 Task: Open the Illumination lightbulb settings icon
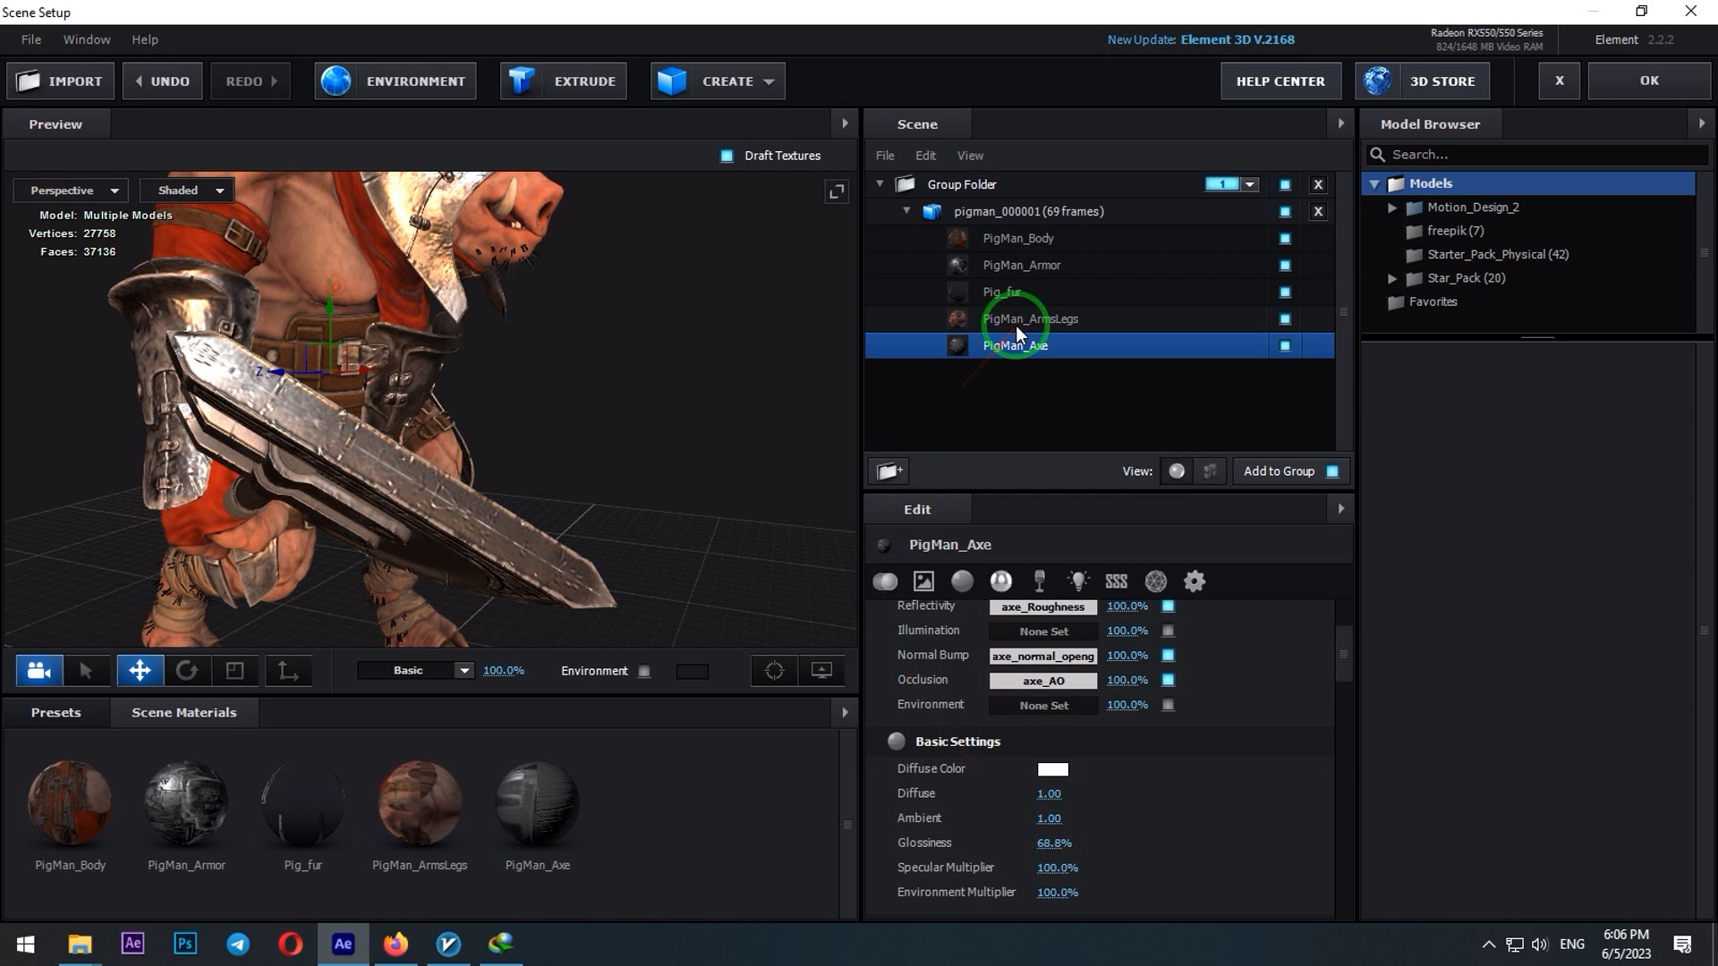coord(1079,581)
